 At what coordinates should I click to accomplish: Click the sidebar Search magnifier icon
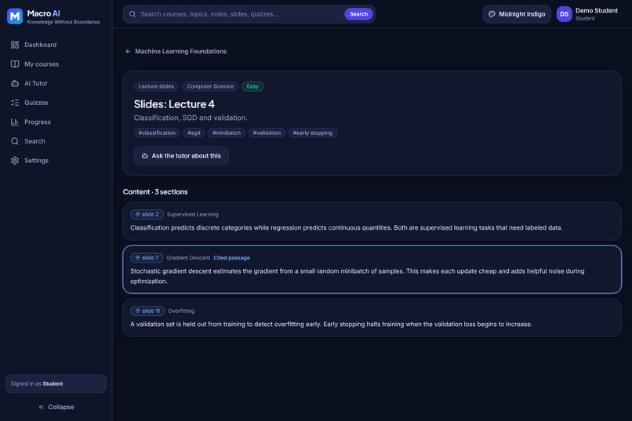(x=15, y=141)
